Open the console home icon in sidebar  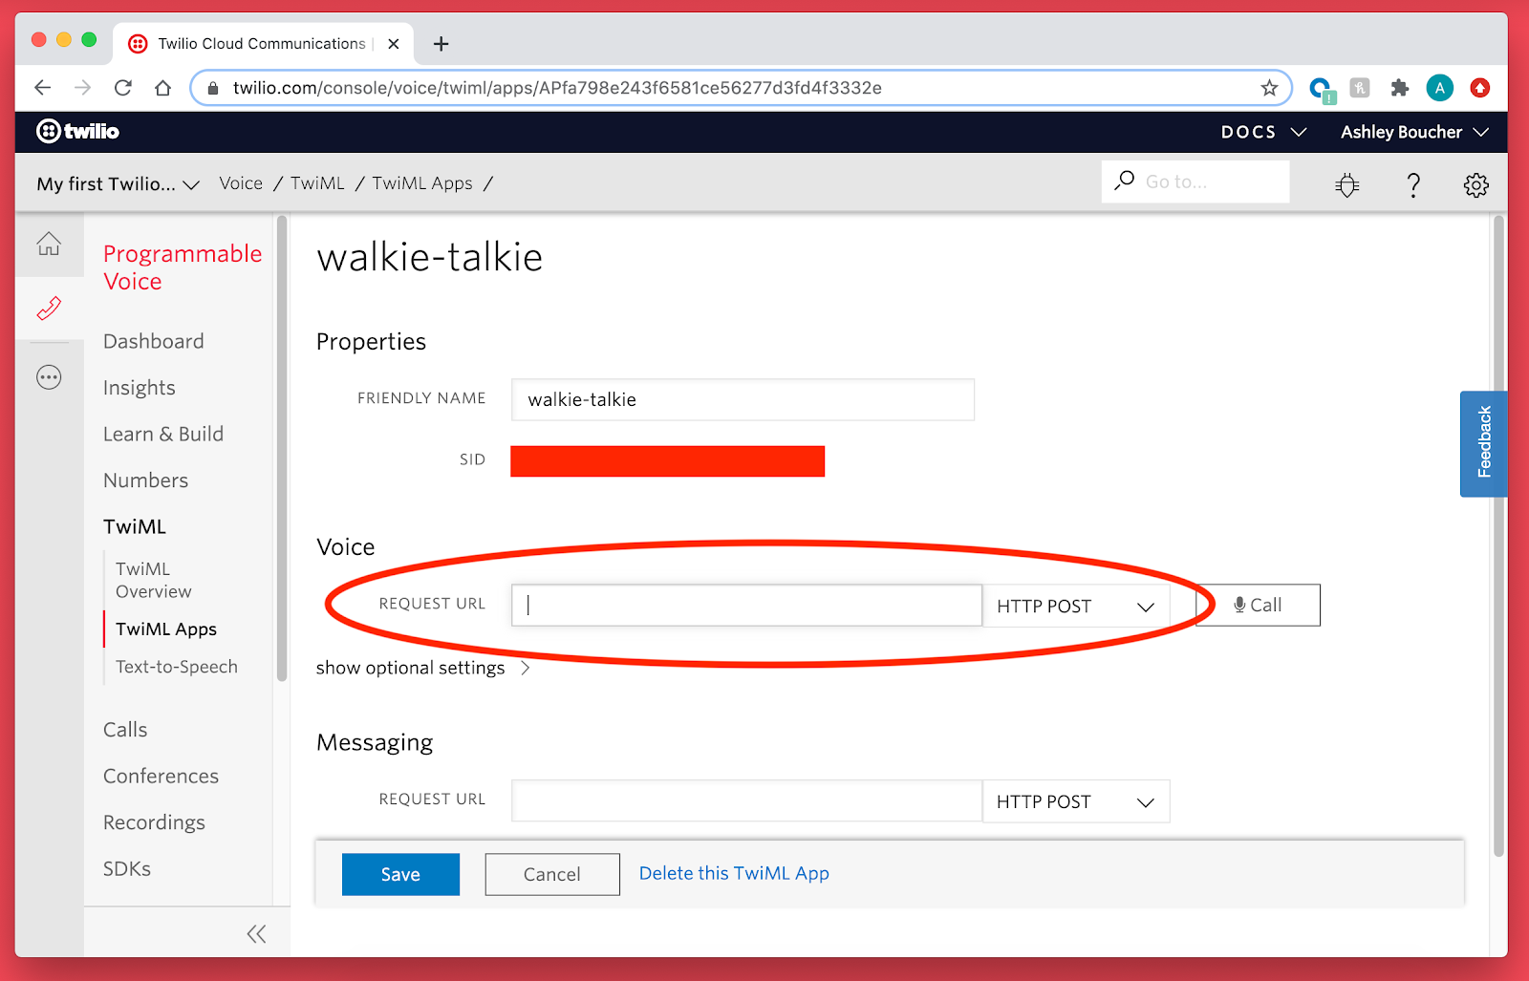click(x=49, y=244)
